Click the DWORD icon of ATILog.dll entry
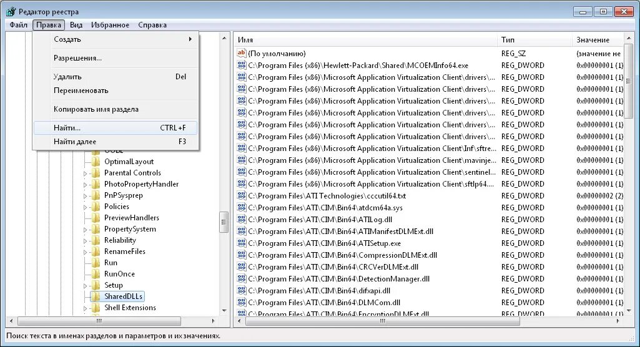Screen dimensions: 640x347 click(x=242, y=219)
